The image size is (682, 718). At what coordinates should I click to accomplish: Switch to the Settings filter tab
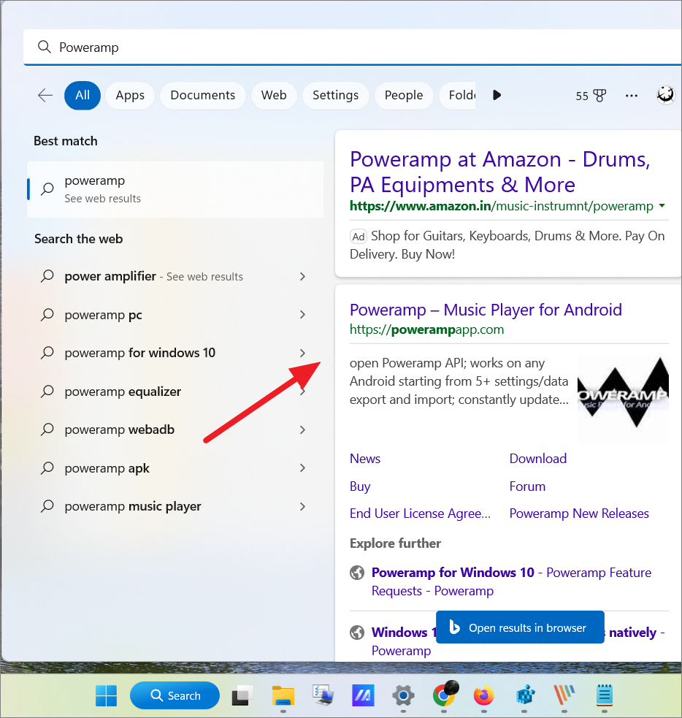click(x=335, y=95)
